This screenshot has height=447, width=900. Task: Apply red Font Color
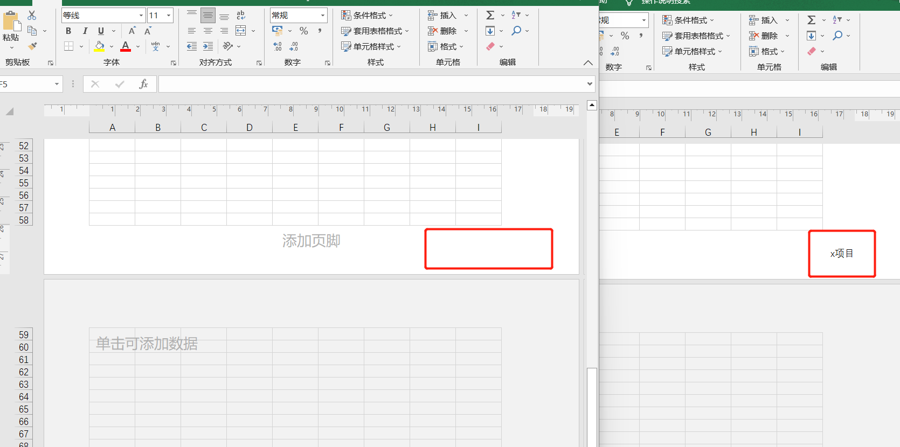(126, 46)
